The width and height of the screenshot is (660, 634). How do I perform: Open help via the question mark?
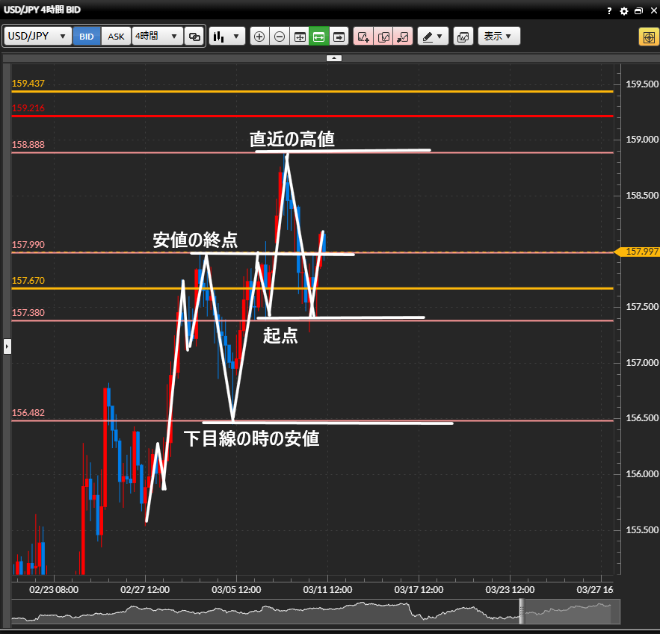(x=610, y=10)
